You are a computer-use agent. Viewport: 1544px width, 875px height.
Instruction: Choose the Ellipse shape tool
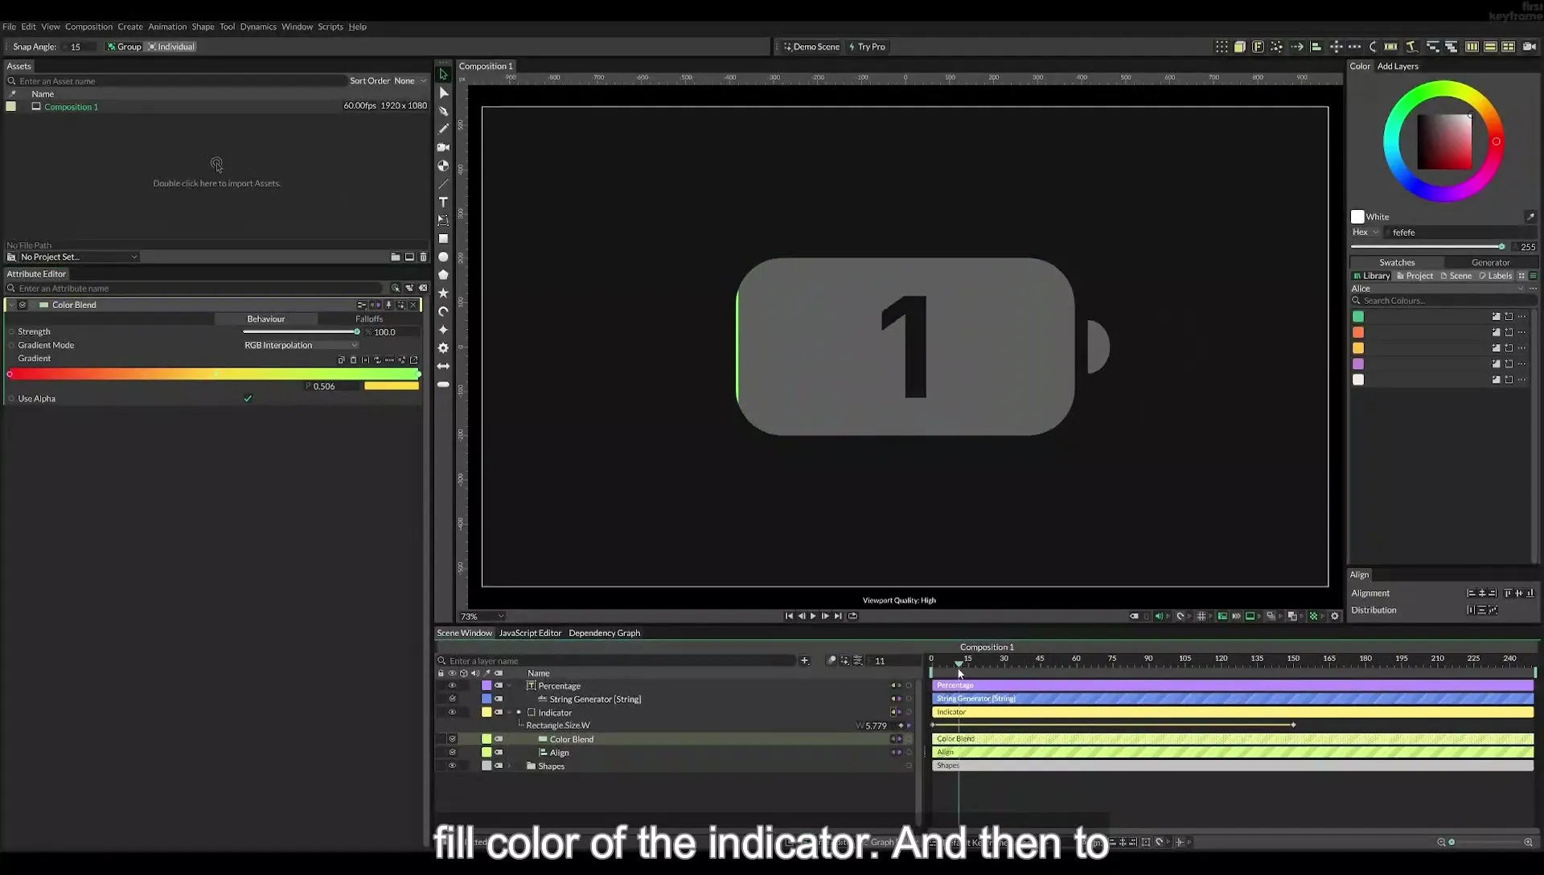click(x=443, y=257)
